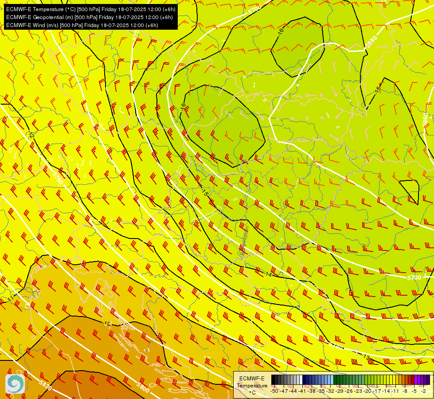Click the legend tick label -5

pos(414,391)
